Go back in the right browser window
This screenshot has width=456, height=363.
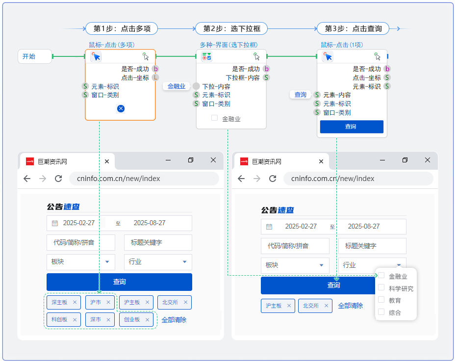[x=241, y=179]
